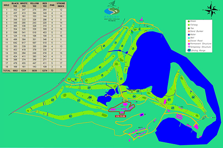Select hole 16 marker on the map
This screenshot has height=148, width=223.
click(x=193, y=97)
